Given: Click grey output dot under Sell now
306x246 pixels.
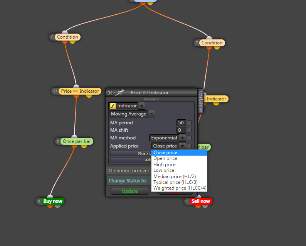Looking at the screenshot, I should coord(205,206).
